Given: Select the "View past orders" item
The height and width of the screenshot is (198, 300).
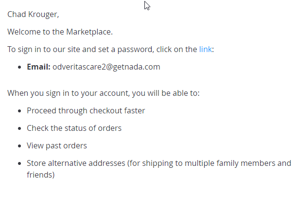Looking at the screenshot, I should click(57, 146).
